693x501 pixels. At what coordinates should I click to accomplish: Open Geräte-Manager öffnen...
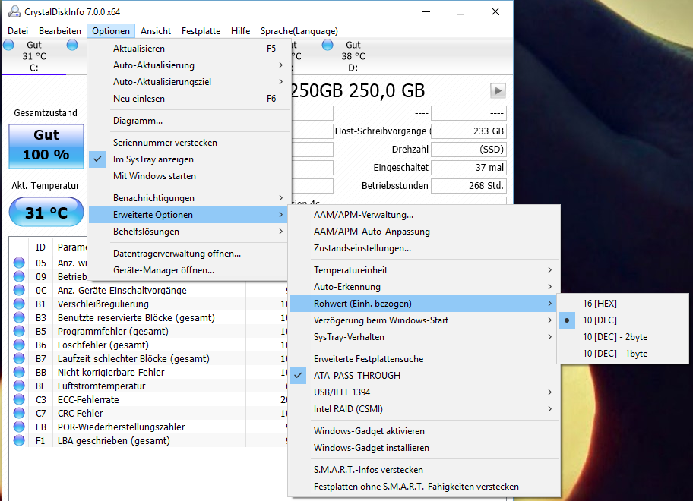coord(189,270)
